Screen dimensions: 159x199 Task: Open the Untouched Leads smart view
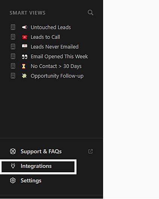click(51, 27)
